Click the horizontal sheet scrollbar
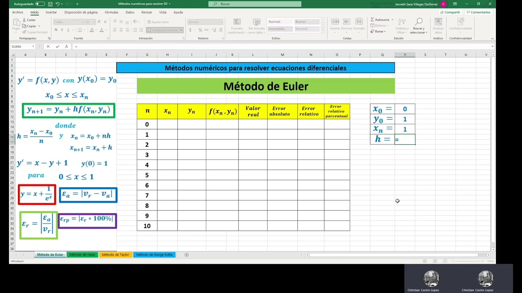522x293 pixels. pyautogui.click(x=394, y=255)
